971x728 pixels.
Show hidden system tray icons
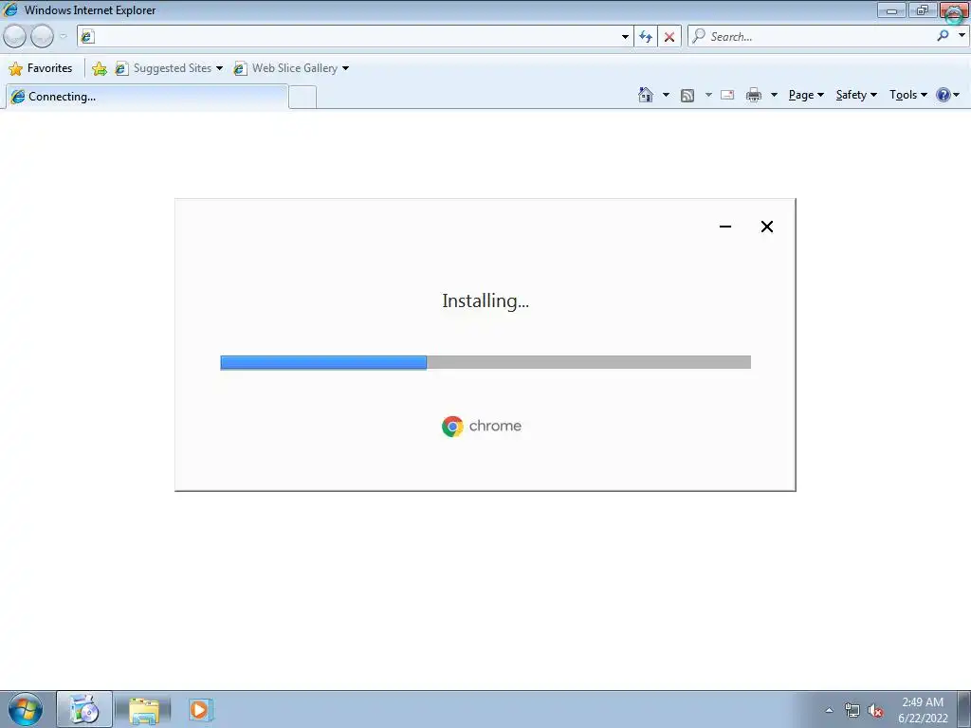coord(829,710)
